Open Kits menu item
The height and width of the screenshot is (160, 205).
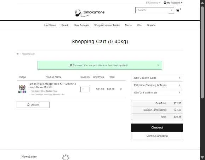coord(139,25)
